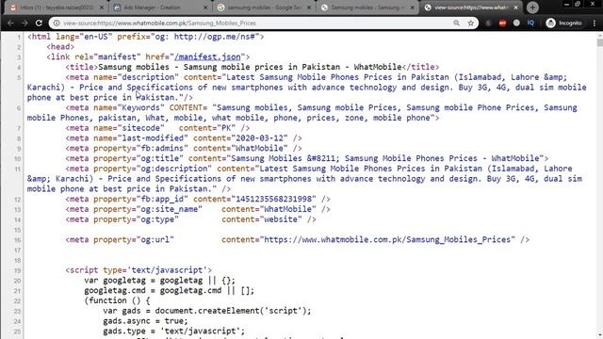Viewport: 603px width, 339px height.
Task: Close the Google Search tab
Action: tap(309, 8)
